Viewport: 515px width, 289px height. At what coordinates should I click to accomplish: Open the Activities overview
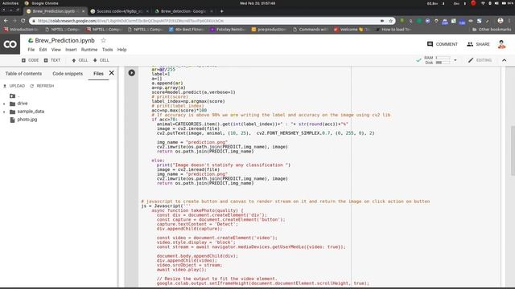coord(10,3)
